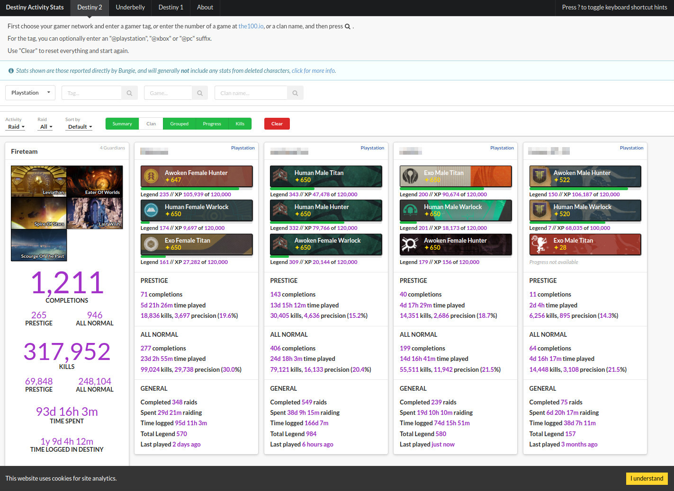Click the Awoken Male Hunter 522 emblem icon

point(539,176)
